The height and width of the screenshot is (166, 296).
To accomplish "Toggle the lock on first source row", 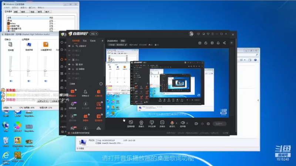I will tap(73, 46).
